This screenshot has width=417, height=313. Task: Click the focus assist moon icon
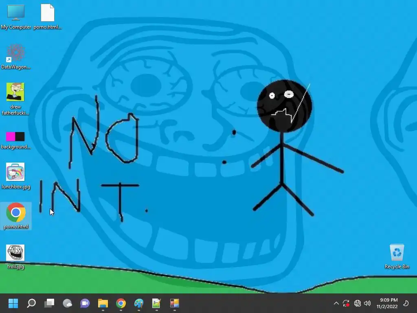tap(406, 303)
